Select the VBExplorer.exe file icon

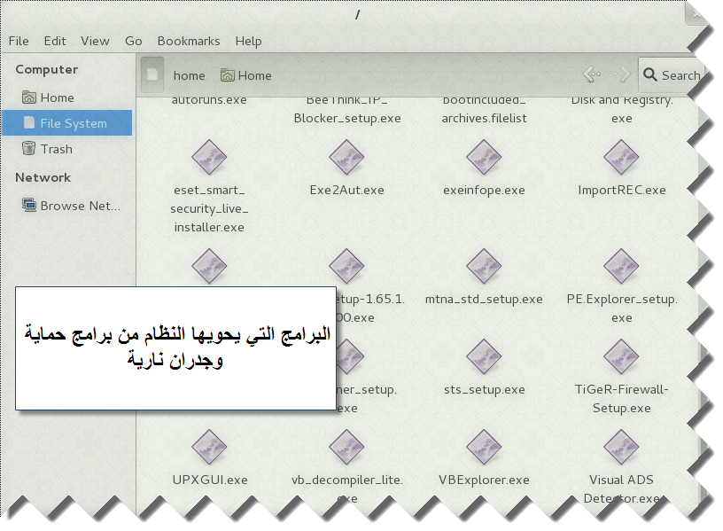tap(484, 448)
